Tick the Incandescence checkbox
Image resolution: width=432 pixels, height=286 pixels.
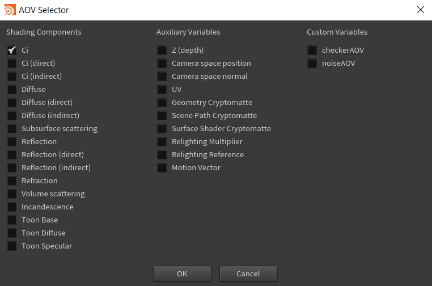pyautogui.click(x=12, y=207)
